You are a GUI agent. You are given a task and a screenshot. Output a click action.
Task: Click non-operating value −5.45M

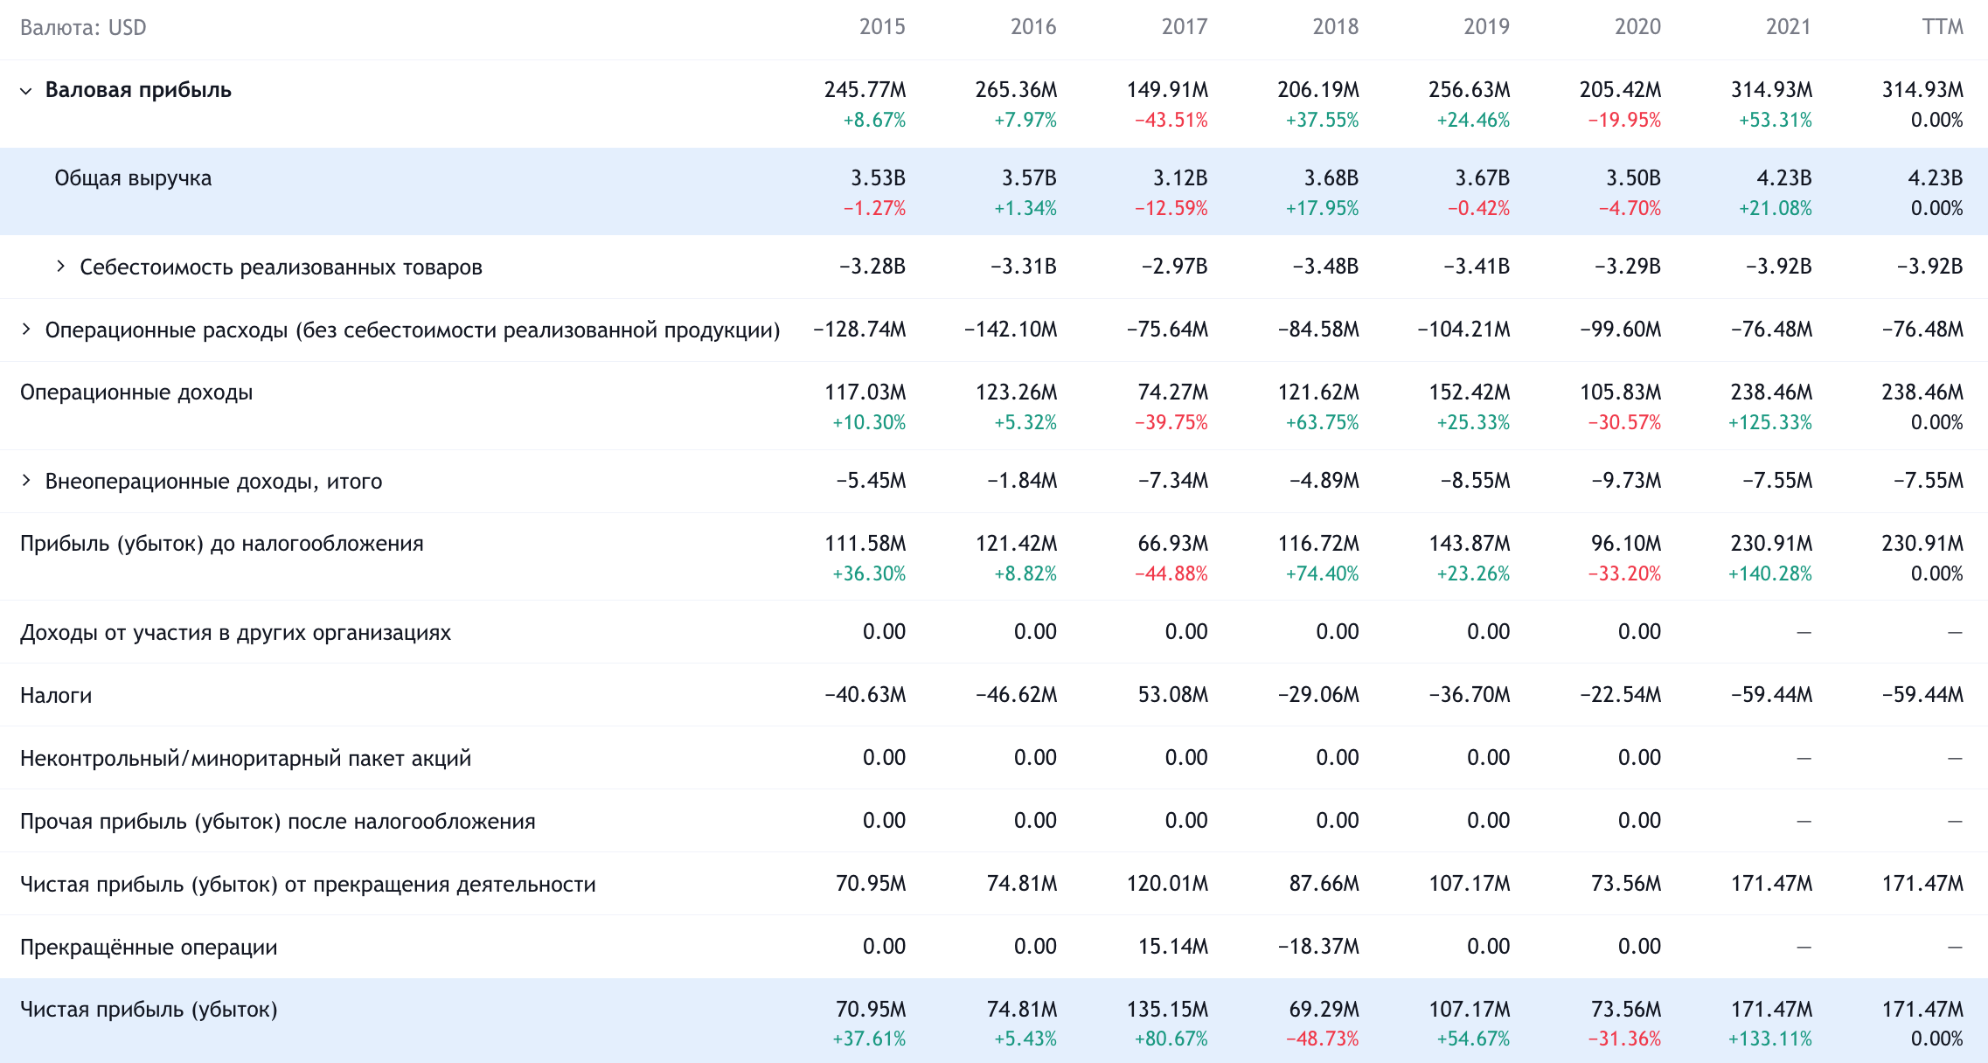(871, 481)
